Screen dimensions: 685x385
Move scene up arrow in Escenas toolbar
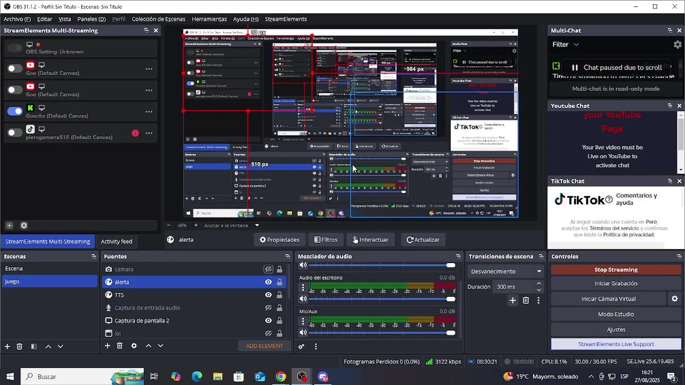48,346
